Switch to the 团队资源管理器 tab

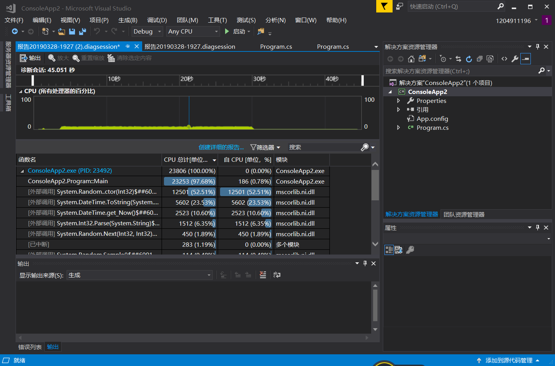tap(464, 214)
